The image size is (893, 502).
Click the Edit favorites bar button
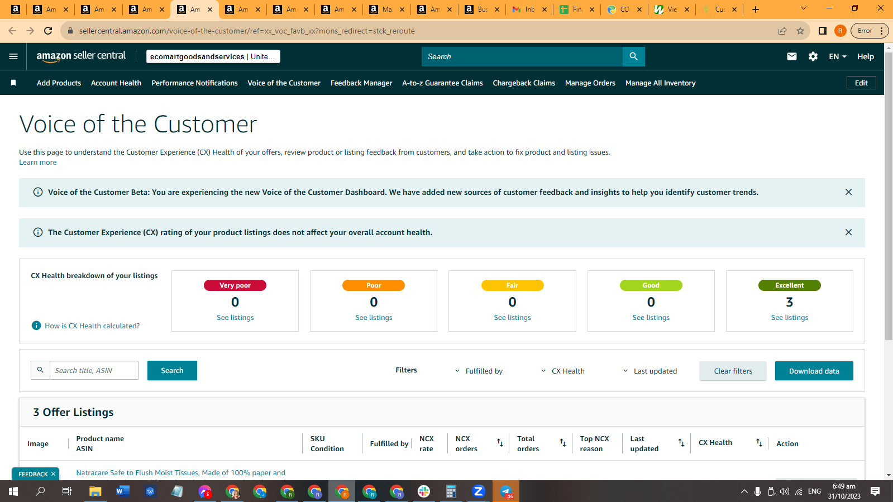point(861,83)
